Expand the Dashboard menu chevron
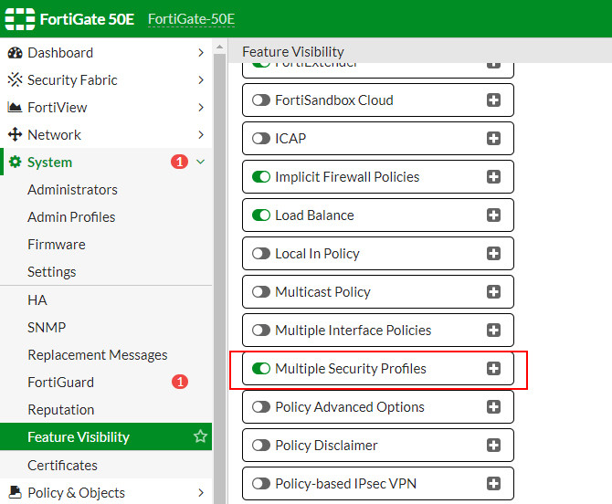 click(x=201, y=53)
